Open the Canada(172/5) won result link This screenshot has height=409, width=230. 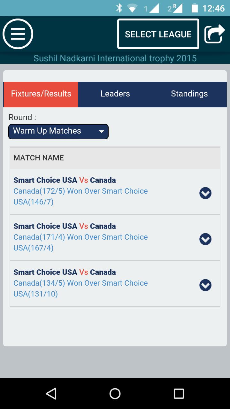(80, 196)
